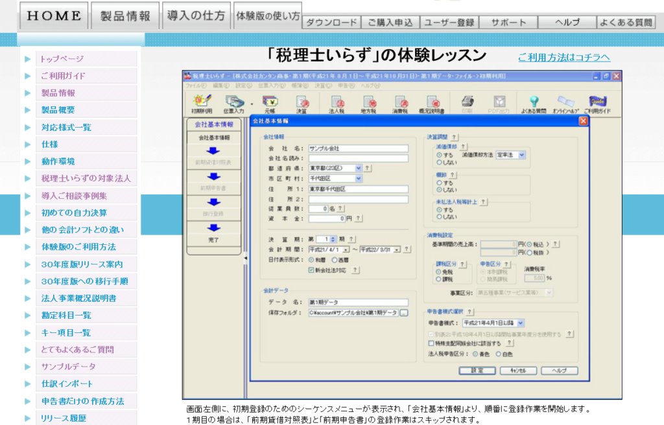Click the 決算期 number spinner
This screenshot has width=664, height=425.
tap(333, 239)
